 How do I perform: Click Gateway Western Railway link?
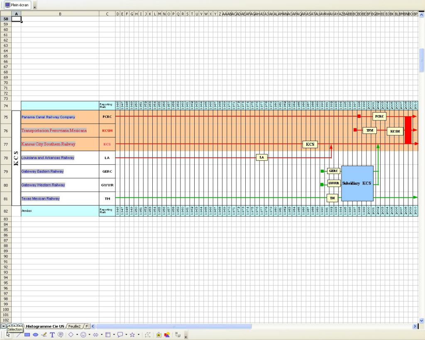(x=43, y=185)
